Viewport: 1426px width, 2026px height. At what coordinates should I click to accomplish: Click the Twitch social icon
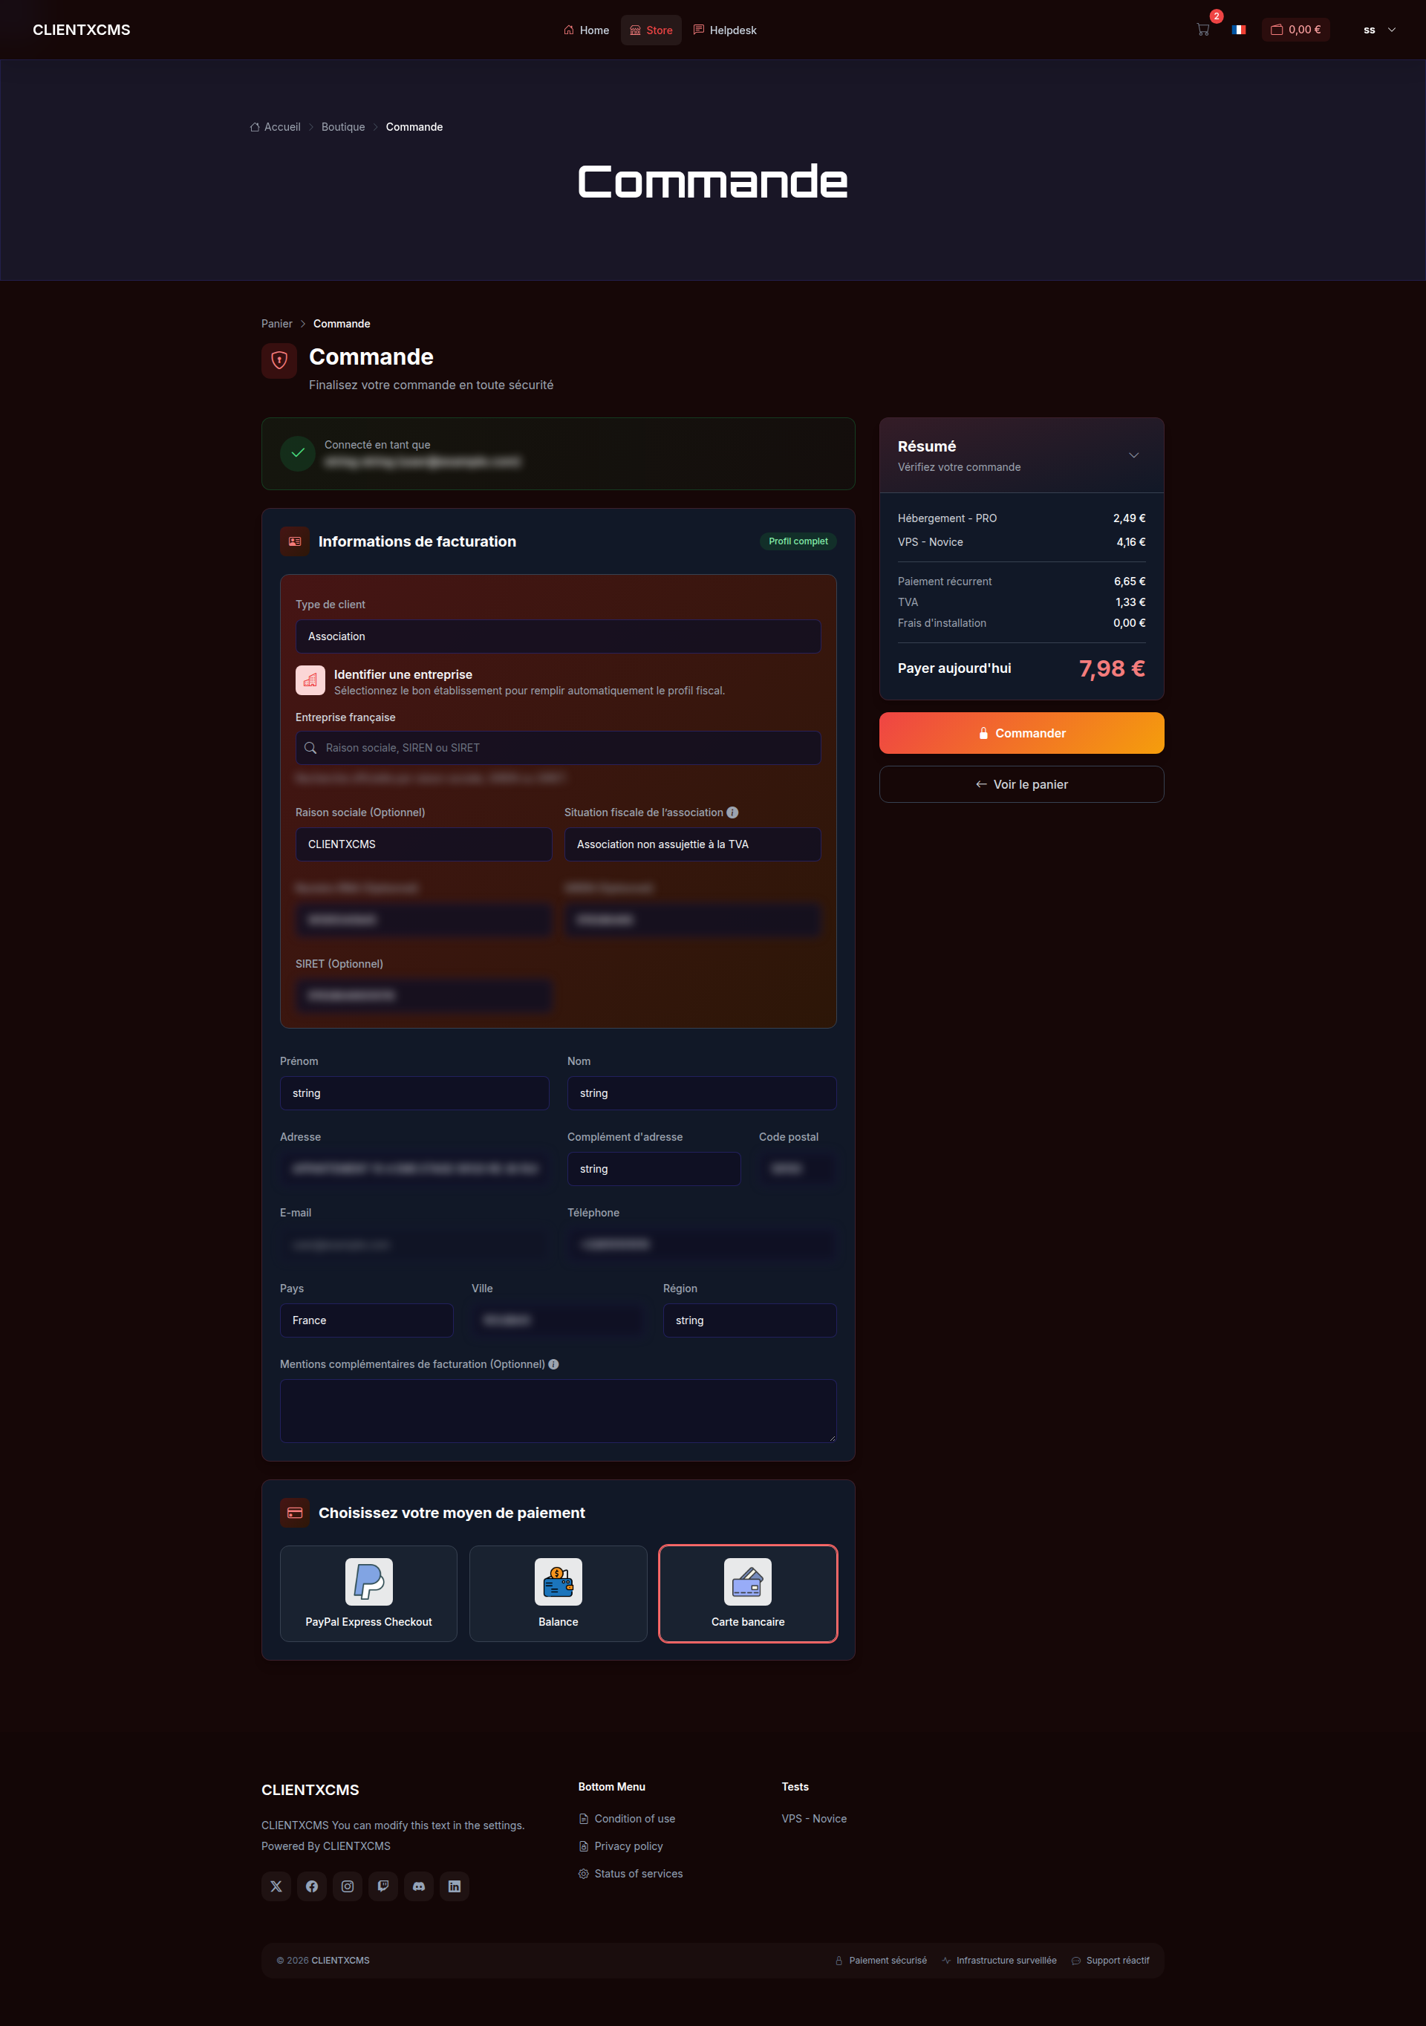(x=383, y=1886)
